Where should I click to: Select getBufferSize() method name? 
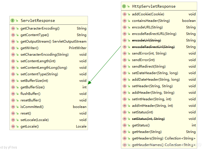[32, 87]
